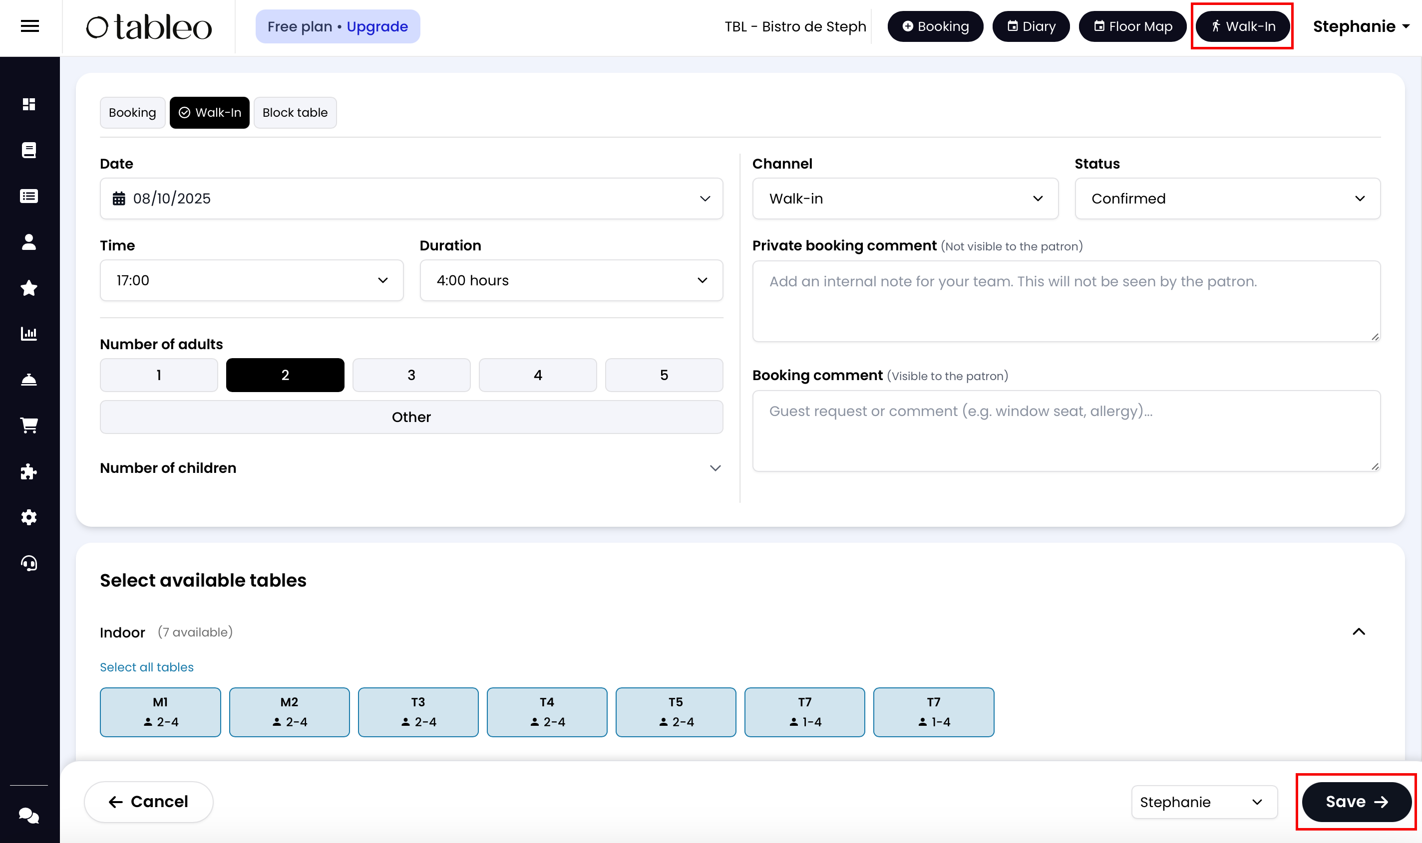Select 3 adults button
The height and width of the screenshot is (843, 1422).
point(411,375)
